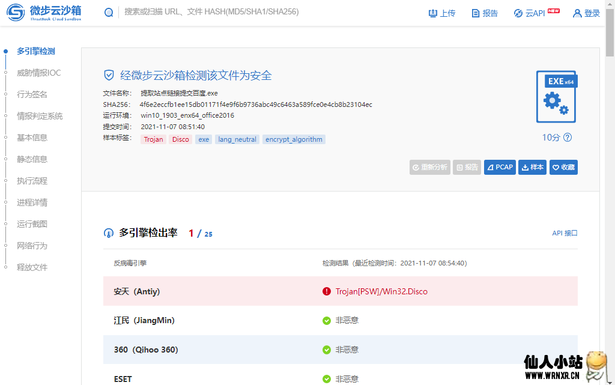Focus the URL or file hash search field
Screen dimensions: 615x385
211,12
